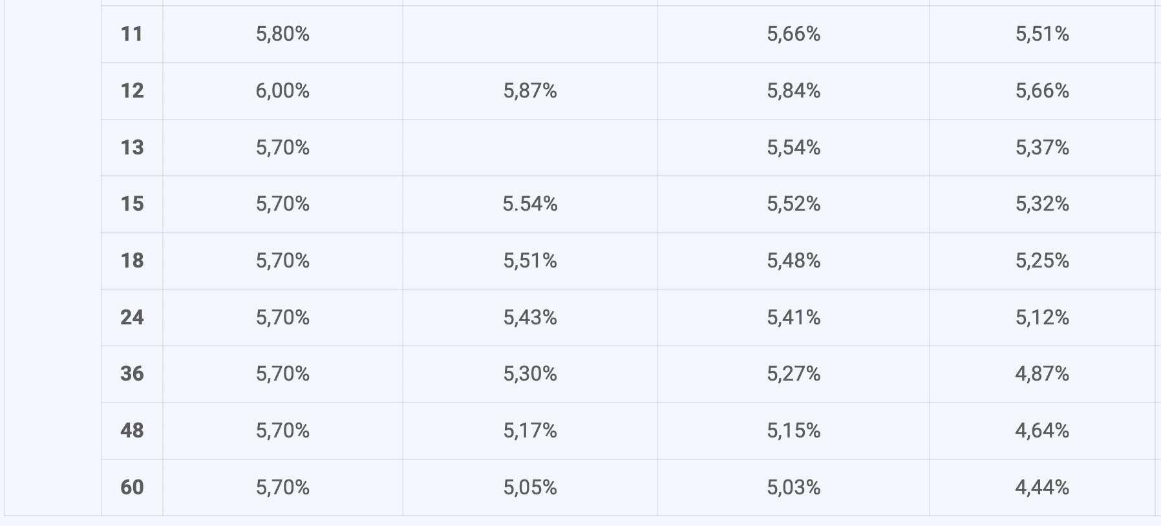Viewport: 1161px width, 526px height.
Task: Click the 5,37% cell in row 13
Action: (x=1042, y=147)
